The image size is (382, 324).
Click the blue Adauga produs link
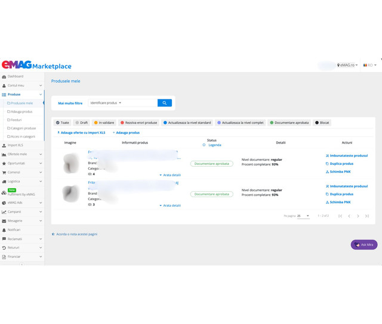[x=126, y=133]
